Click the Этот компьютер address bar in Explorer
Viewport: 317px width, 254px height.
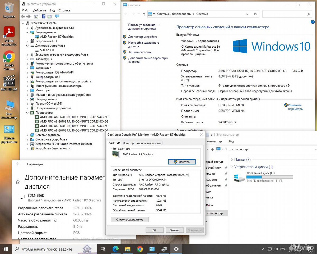(266, 149)
